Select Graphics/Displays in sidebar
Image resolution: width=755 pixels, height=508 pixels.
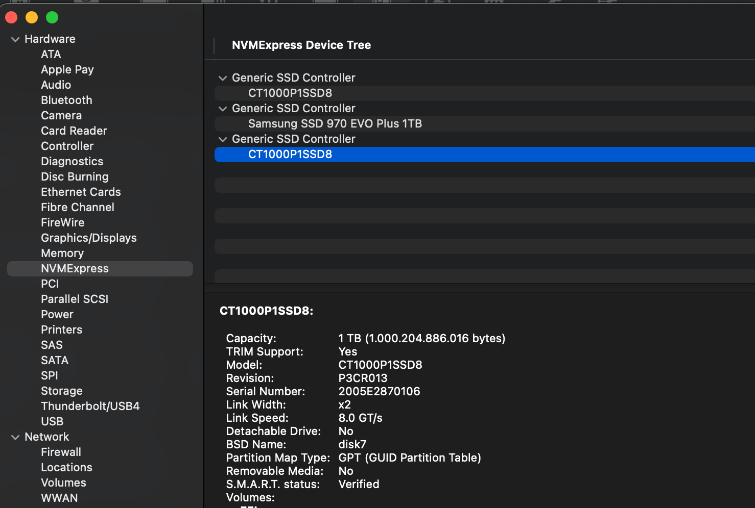(x=88, y=238)
